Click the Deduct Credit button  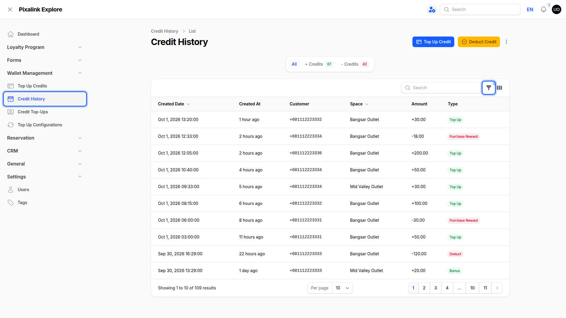pos(479,42)
